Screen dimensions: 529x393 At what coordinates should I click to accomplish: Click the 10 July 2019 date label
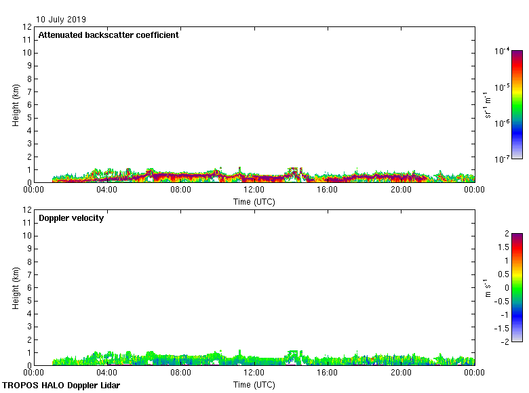[61, 20]
